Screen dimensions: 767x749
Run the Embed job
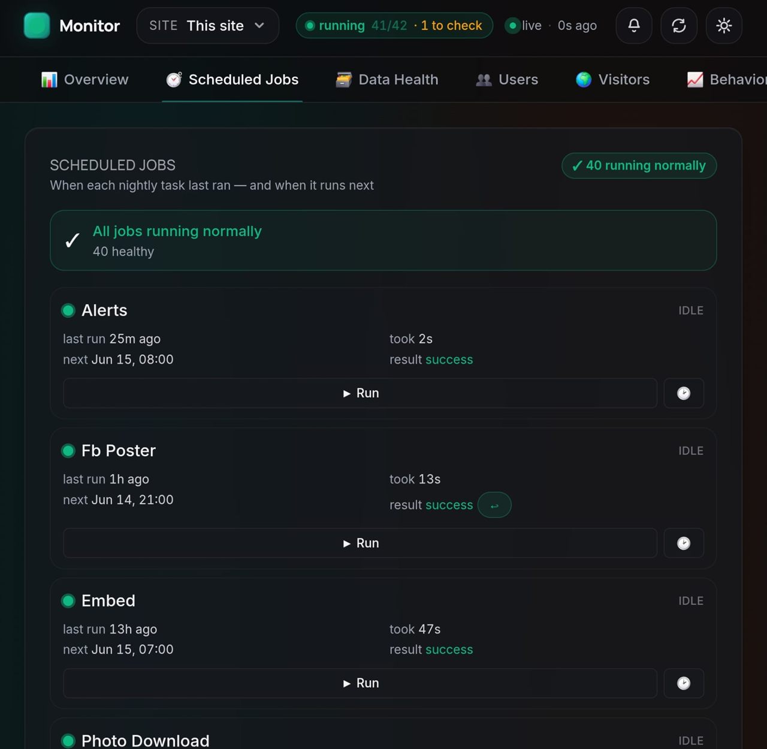point(360,683)
